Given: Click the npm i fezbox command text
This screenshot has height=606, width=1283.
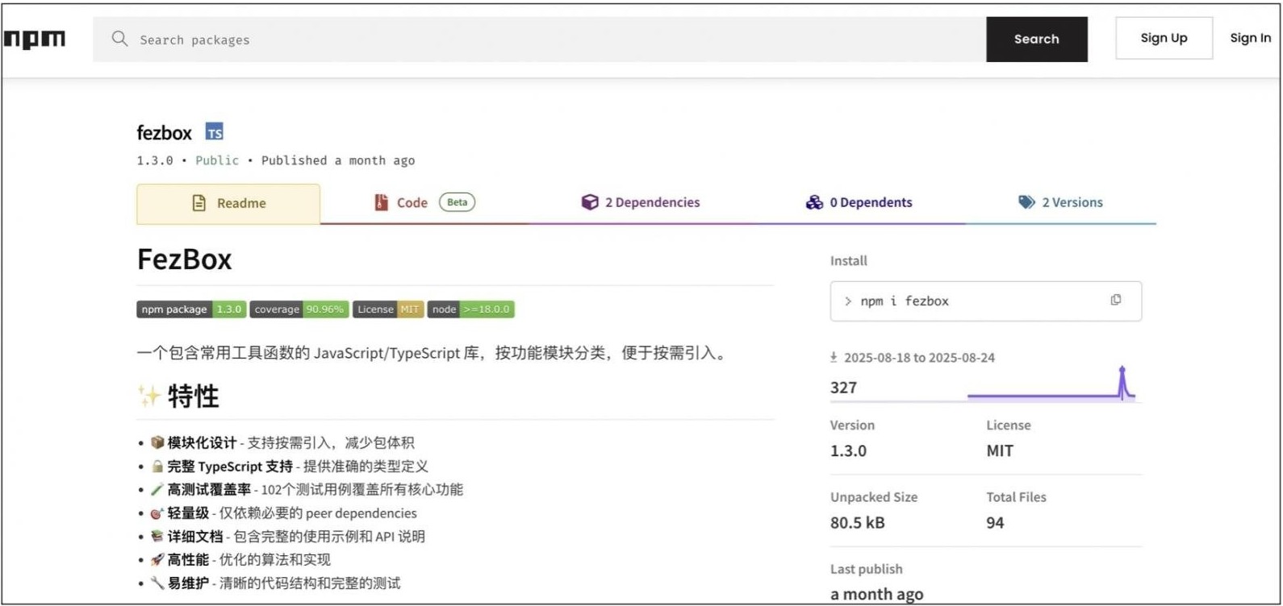Looking at the screenshot, I should point(904,301).
